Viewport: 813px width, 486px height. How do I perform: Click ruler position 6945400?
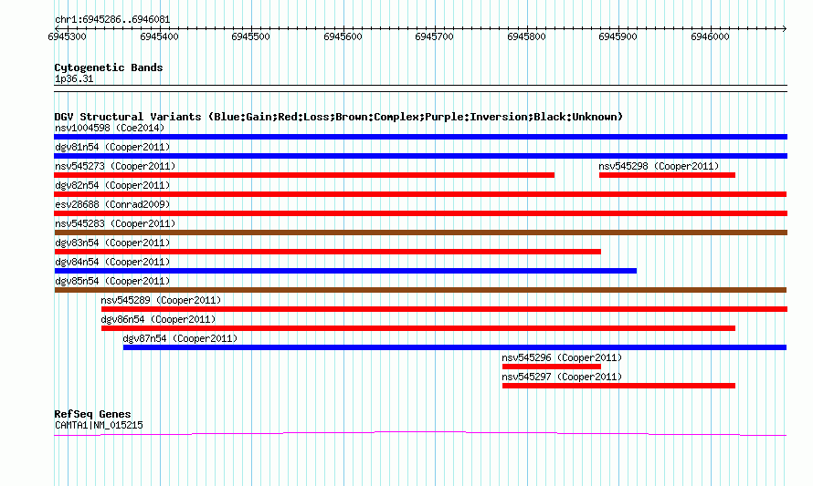click(159, 36)
